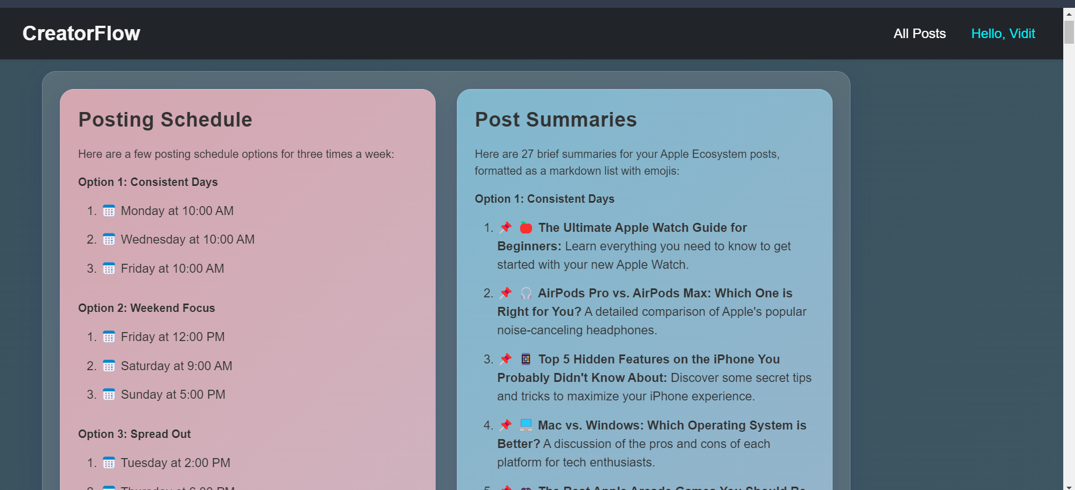Click calendar icon beside Sunday at 5:00 PM

click(x=109, y=395)
